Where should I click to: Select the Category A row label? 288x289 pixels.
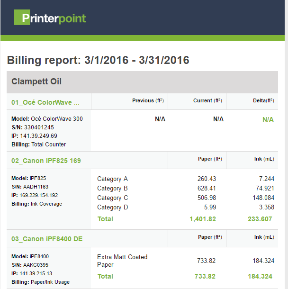[112, 179]
